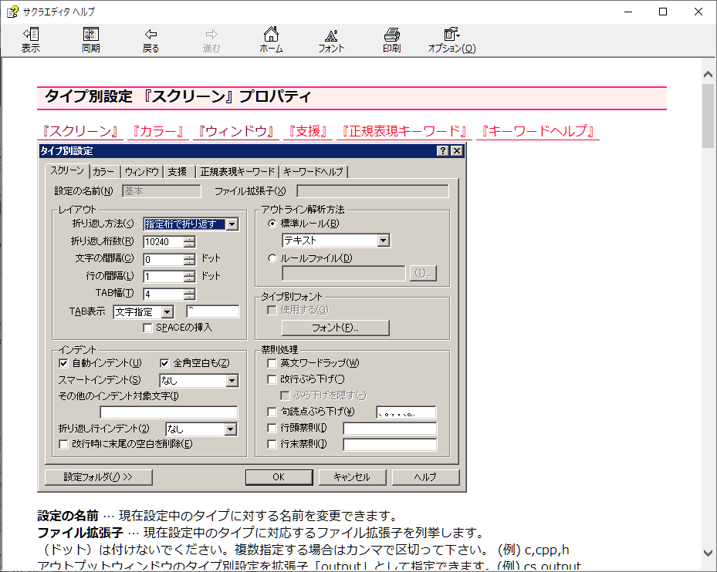Follow the 『ウィンドウ』 link
The image size is (717, 572).
235,132
